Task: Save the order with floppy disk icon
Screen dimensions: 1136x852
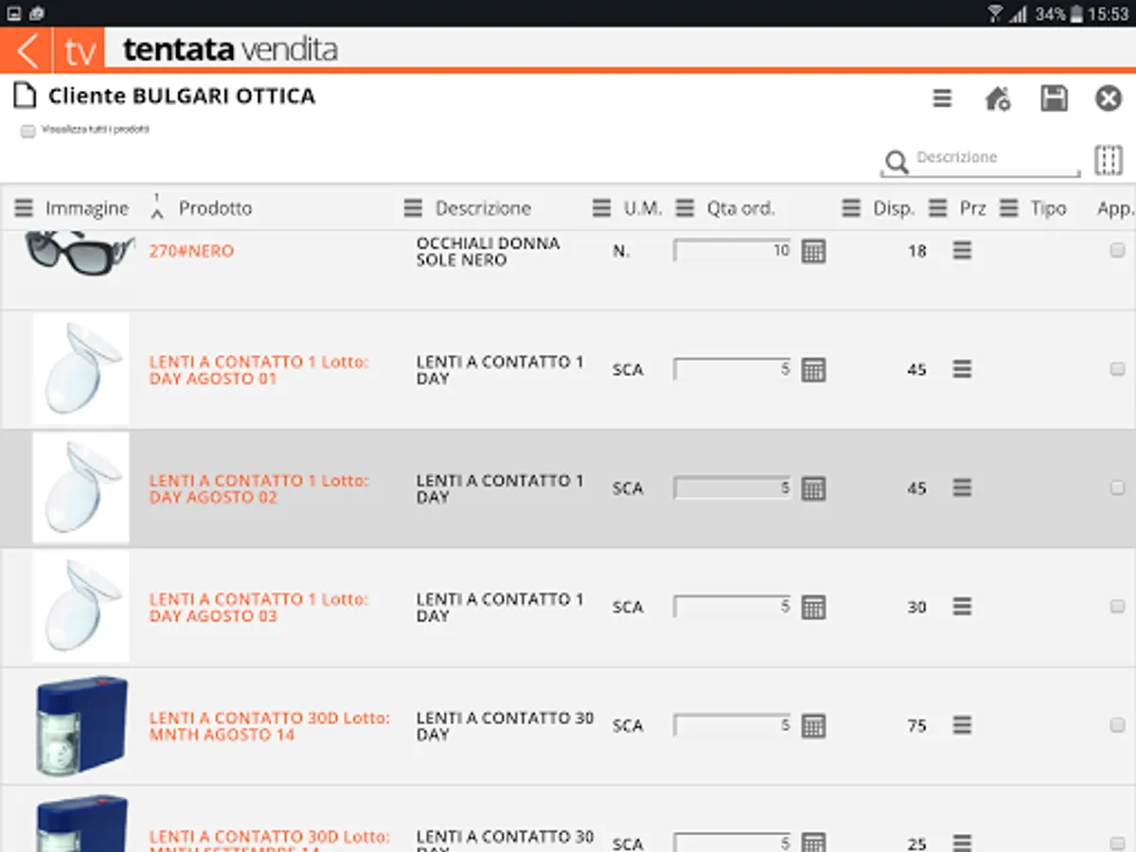Action: pos(1054,98)
